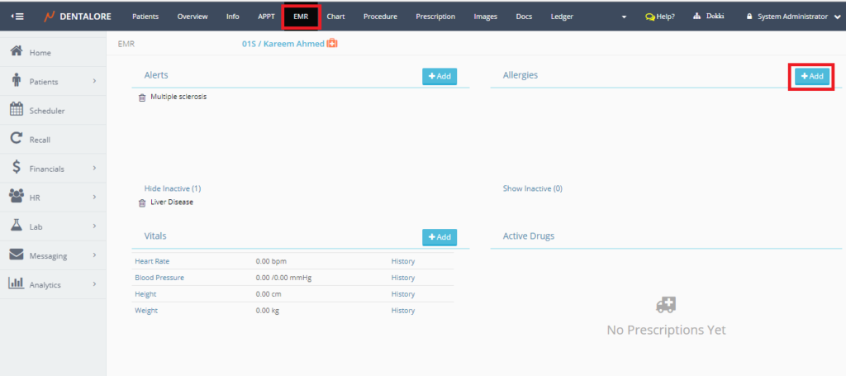846x376 pixels.
Task: Open the Help chat link
Action: [x=659, y=16]
